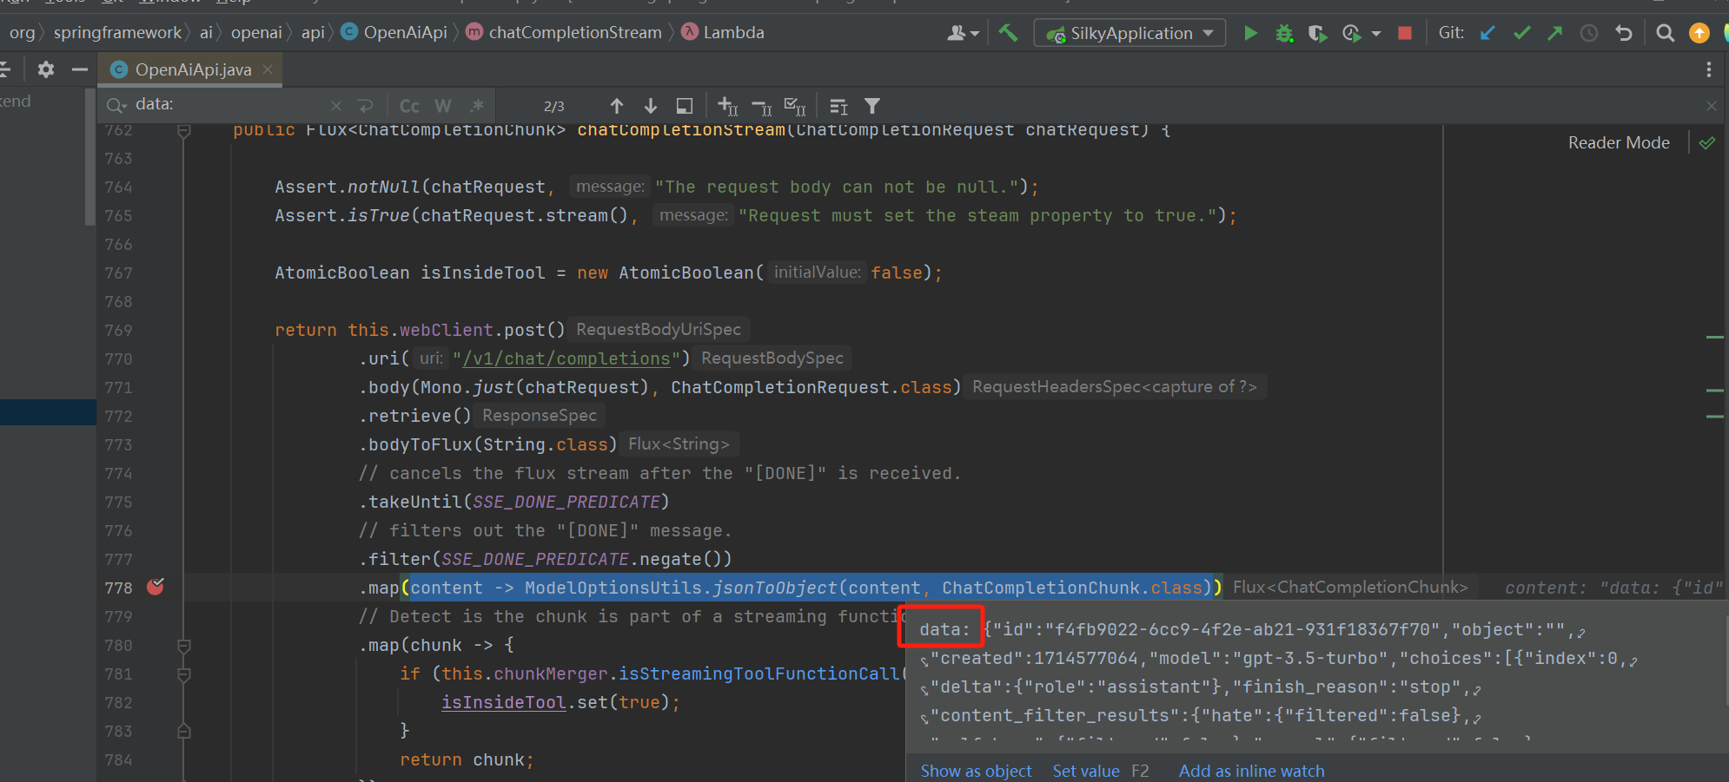This screenshot has width=1729, height=782.
Task: Collapse fold marker at line 781
Action: (x=184, y=674)
